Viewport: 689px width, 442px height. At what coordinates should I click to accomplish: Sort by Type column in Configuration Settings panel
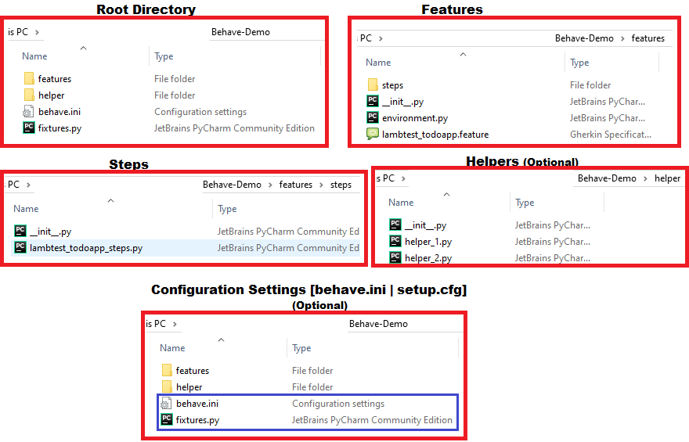click(301, 348)
